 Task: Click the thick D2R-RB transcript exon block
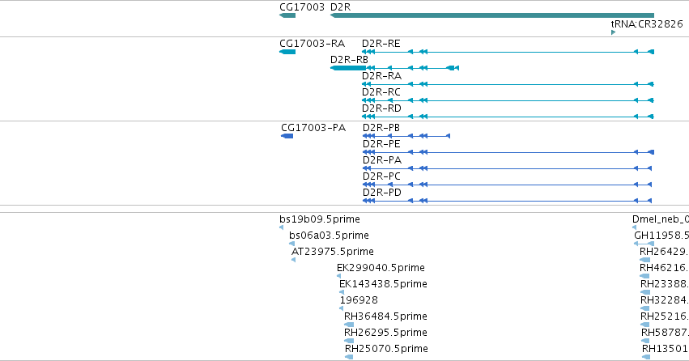tap(348, 68)
